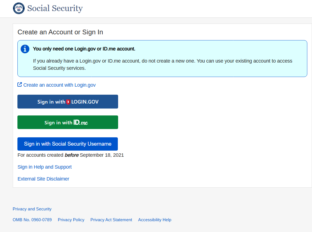This screenshot has height=232, width=312.
Task: Visit the Accessibility Help page
Action: [x=155, y=220]
